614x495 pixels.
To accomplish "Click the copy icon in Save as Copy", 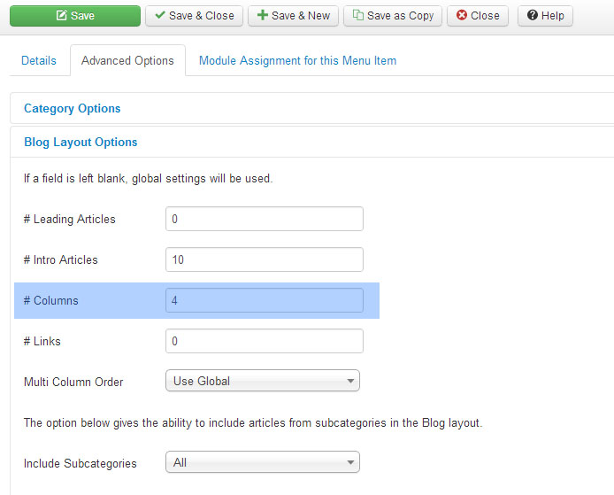I will [x=358, y=16].
